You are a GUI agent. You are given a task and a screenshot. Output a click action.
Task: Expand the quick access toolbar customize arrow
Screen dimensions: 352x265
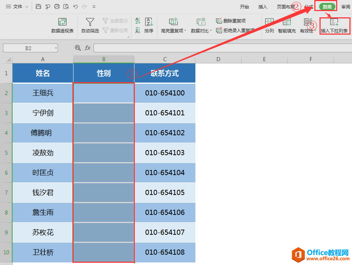pos(94,7)
